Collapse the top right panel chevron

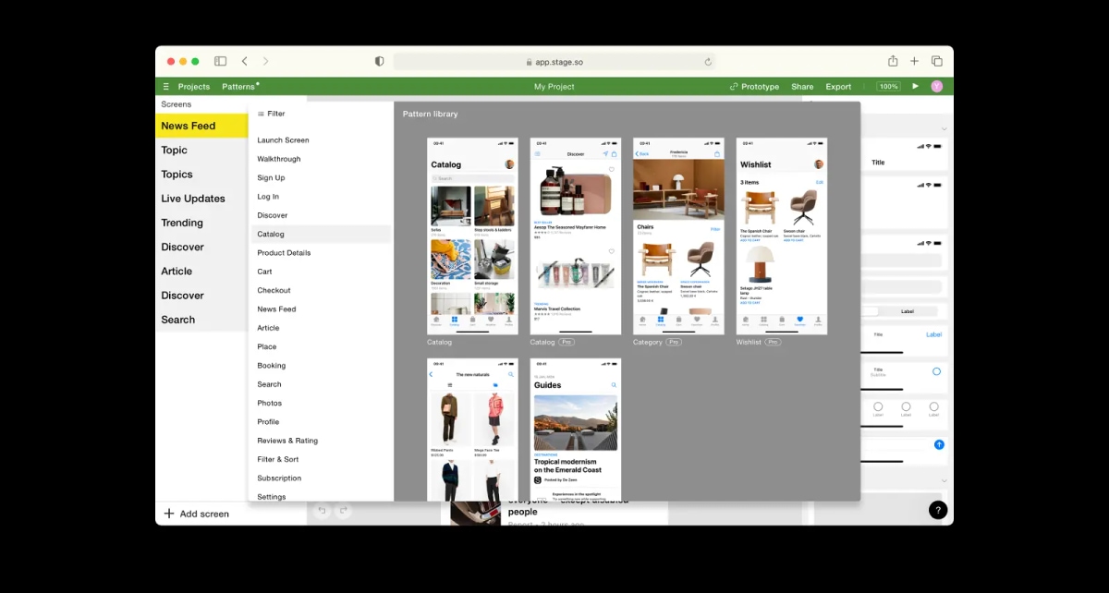point(944,129)
